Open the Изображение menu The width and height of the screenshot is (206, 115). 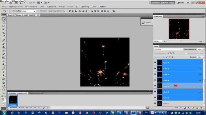point(31,7)
